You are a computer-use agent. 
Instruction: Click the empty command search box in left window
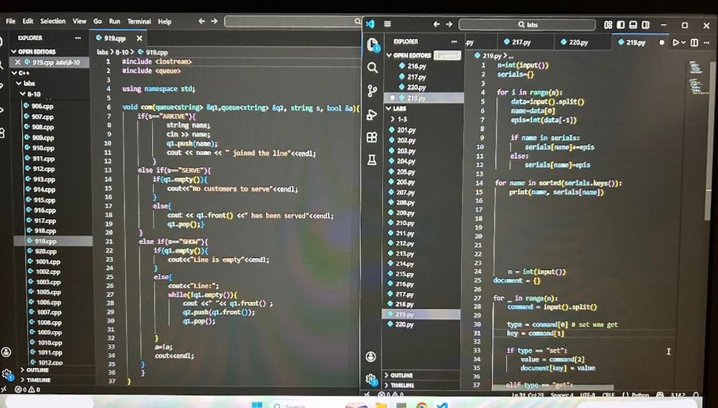click(293, 22)
